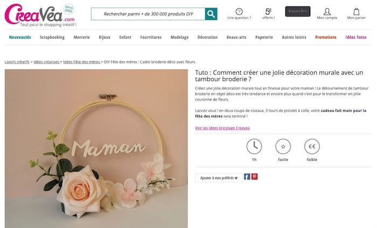Viewport: 377px width, 228px height.
Task: Add to favorites with 'Ajouter à mes préférés'
Action: pos(219,177)
